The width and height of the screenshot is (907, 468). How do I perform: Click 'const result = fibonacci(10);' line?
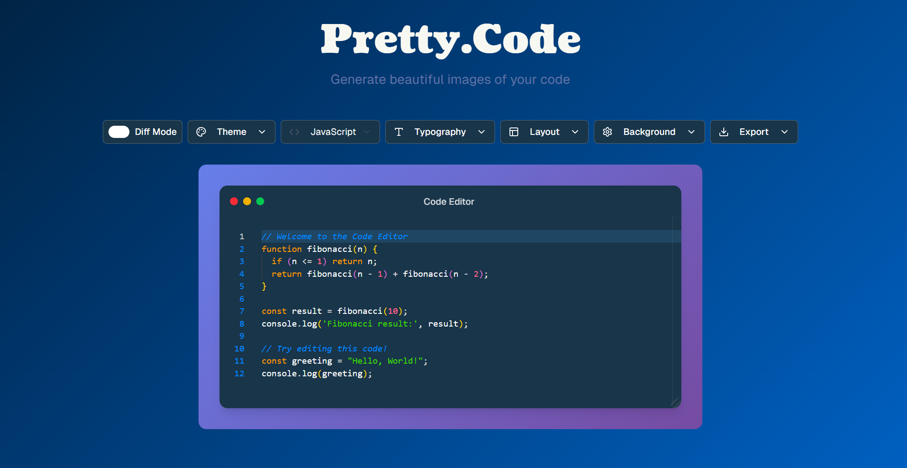(x=335, y=311)
